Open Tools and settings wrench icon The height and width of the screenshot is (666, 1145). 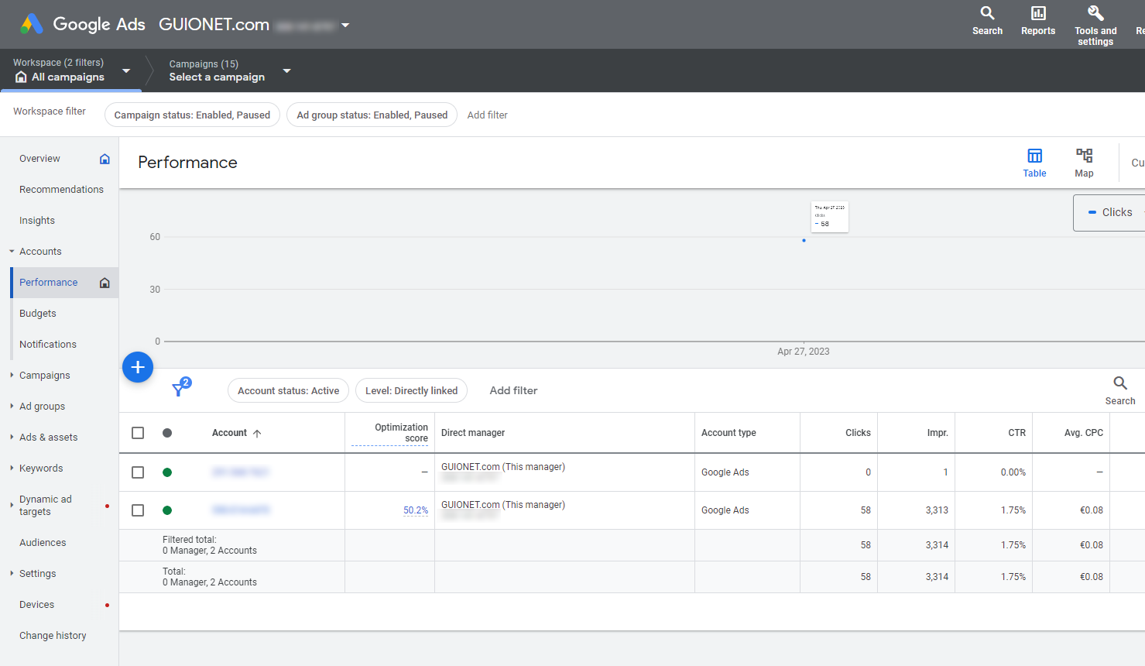1095,13
